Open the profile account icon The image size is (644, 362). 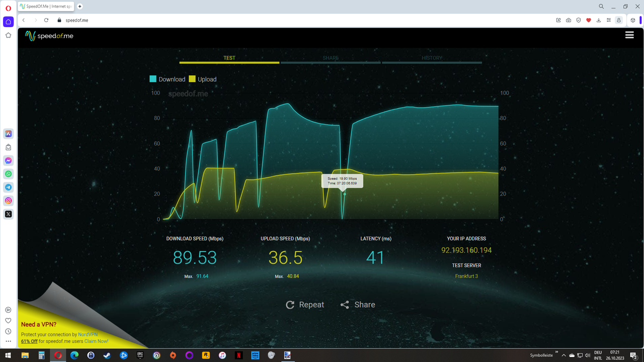(619, 20)
